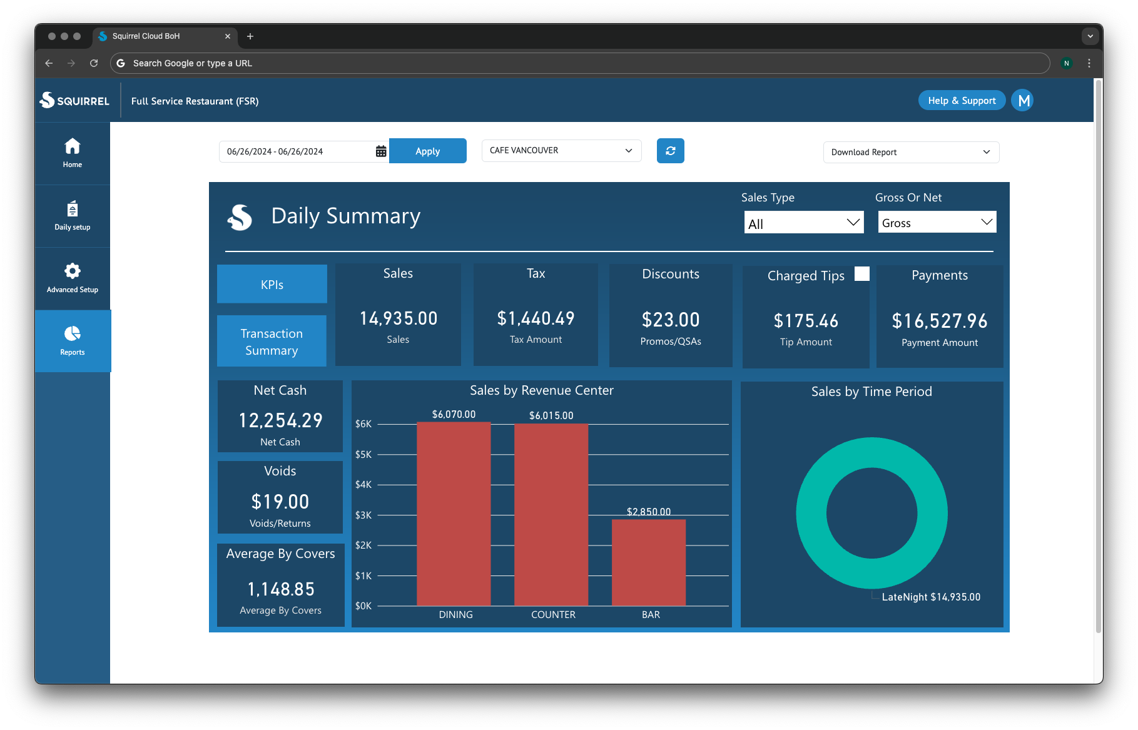Click the user avatar M icon
The width and height of the screenshot is (1138, 730).
click(x=1023, y=101)
